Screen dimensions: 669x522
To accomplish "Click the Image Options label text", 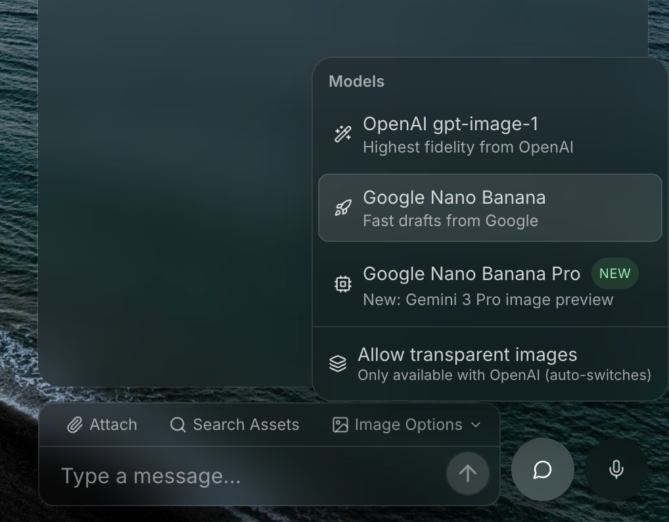I will coord(408,425).
